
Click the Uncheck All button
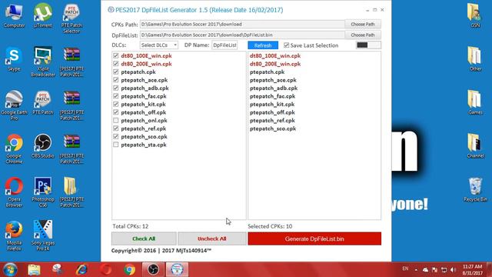(x=212, y=239)
